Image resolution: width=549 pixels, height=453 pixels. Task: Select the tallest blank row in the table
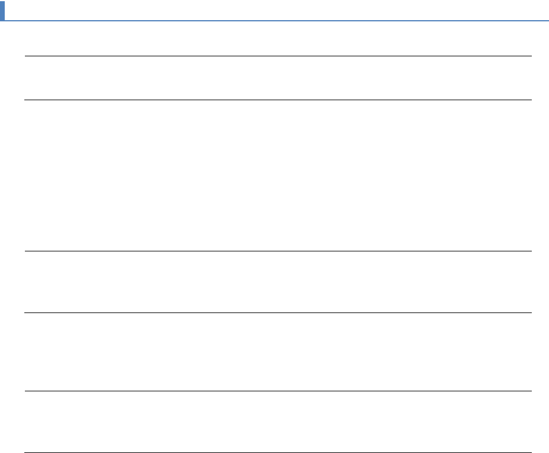tap(277, 175)
